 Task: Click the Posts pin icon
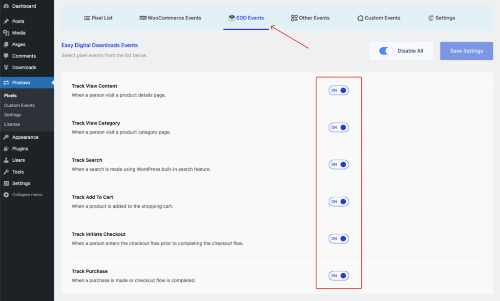(6, 21)
